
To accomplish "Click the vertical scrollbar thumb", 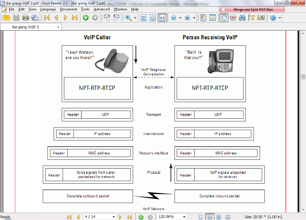I will 303,77.
